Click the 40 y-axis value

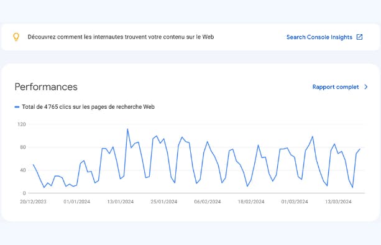click(23, 170)
